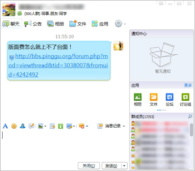Click the send picture icon
Viewport: 195px width, 171px height.
pyautogui.click(x=40, y=126)
